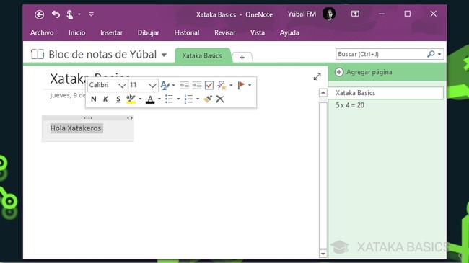Click the notebook icon beside Bloc de notas

(x=38, y=54)
